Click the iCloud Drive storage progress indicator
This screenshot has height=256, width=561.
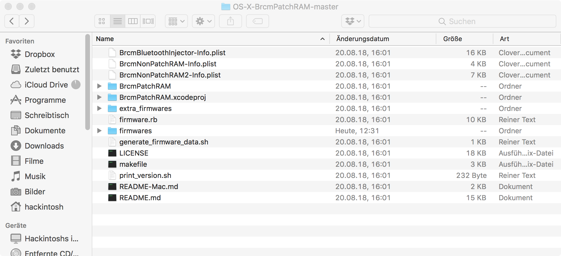click(76, 85)
